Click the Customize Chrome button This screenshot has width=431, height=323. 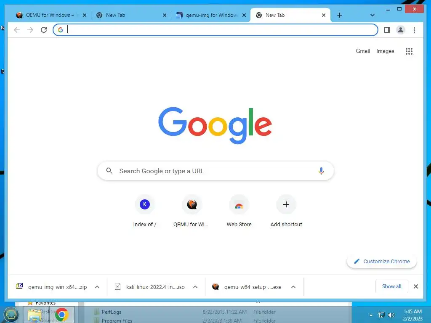pyautogui.click(x=382, y=262)
